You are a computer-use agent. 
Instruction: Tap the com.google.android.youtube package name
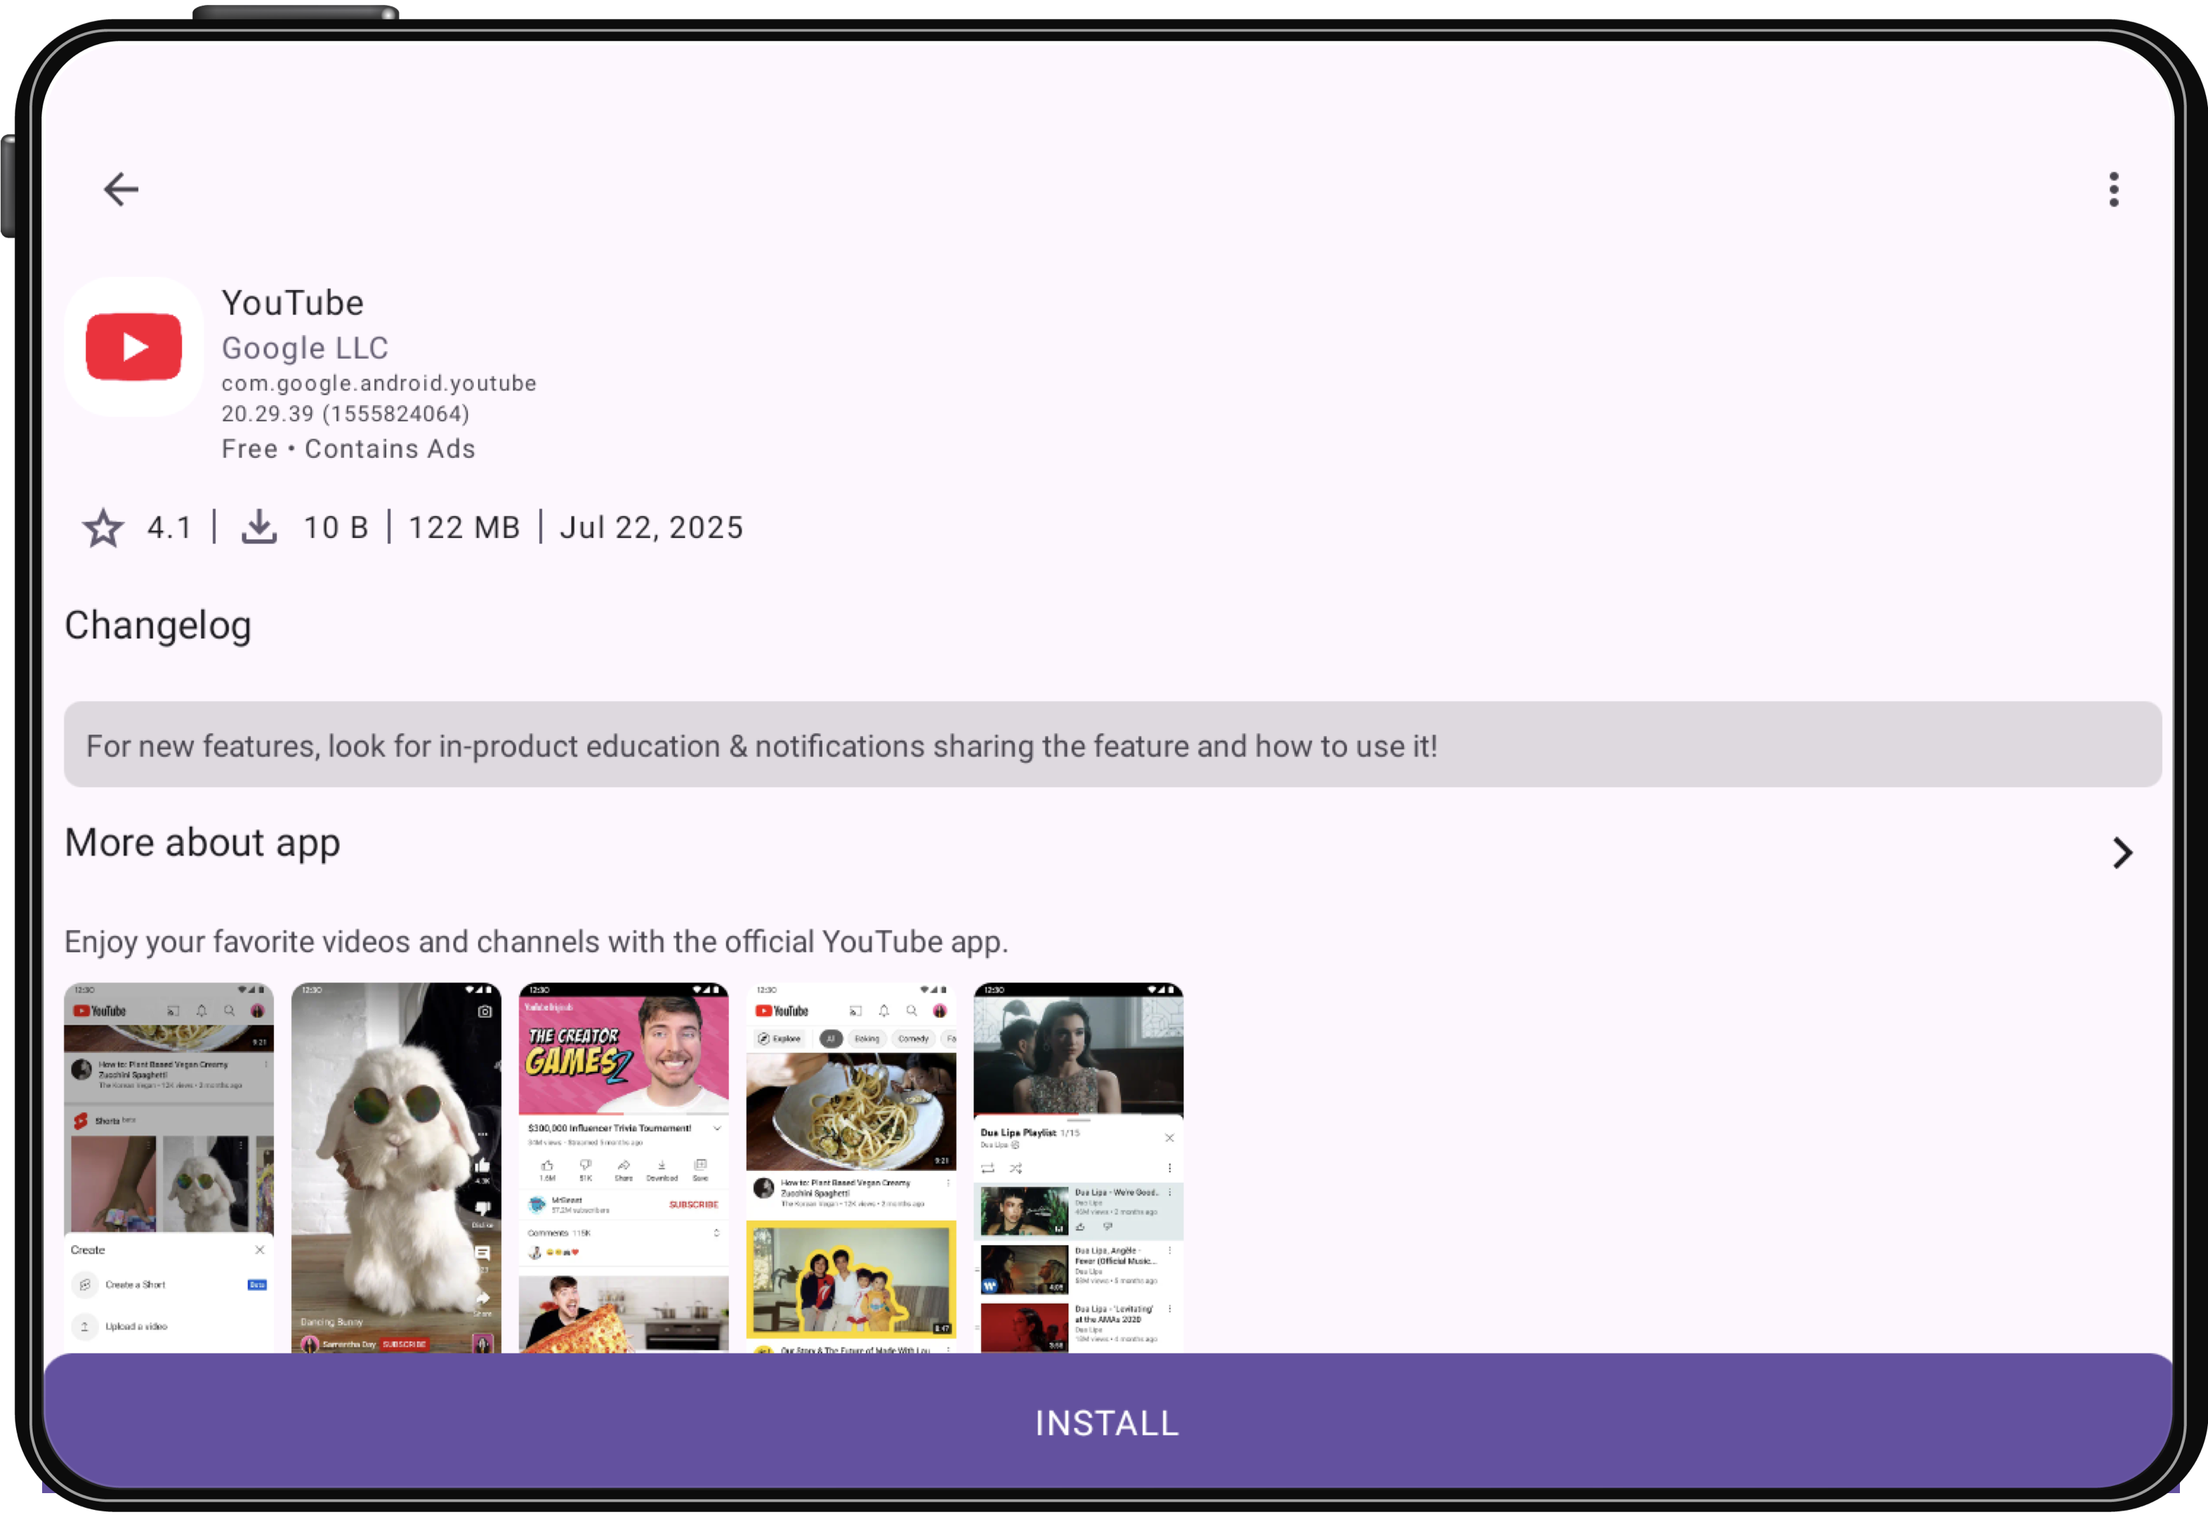(379, 383)
